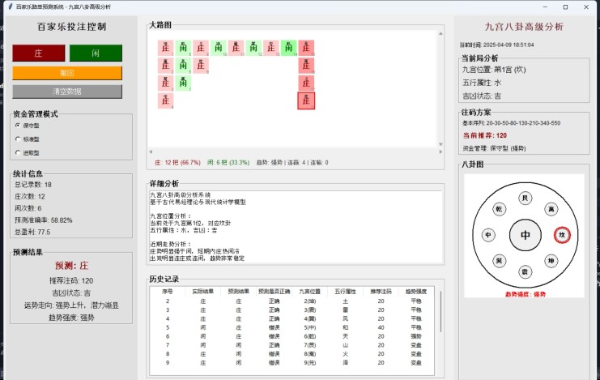Click the 震 trigram circle at bottom

[x=525, y=271]
